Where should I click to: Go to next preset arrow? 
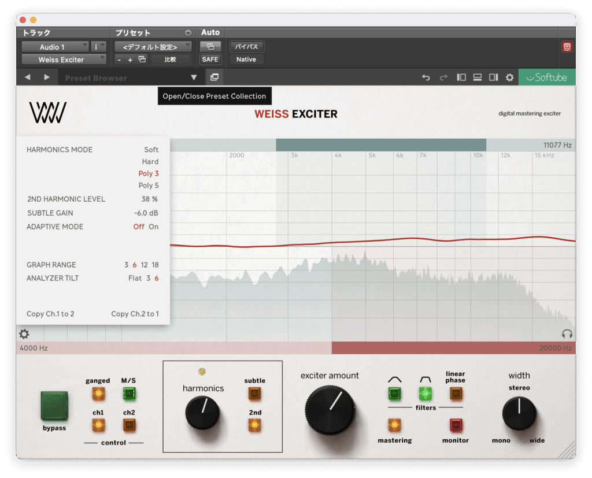(x=47, y=77)
